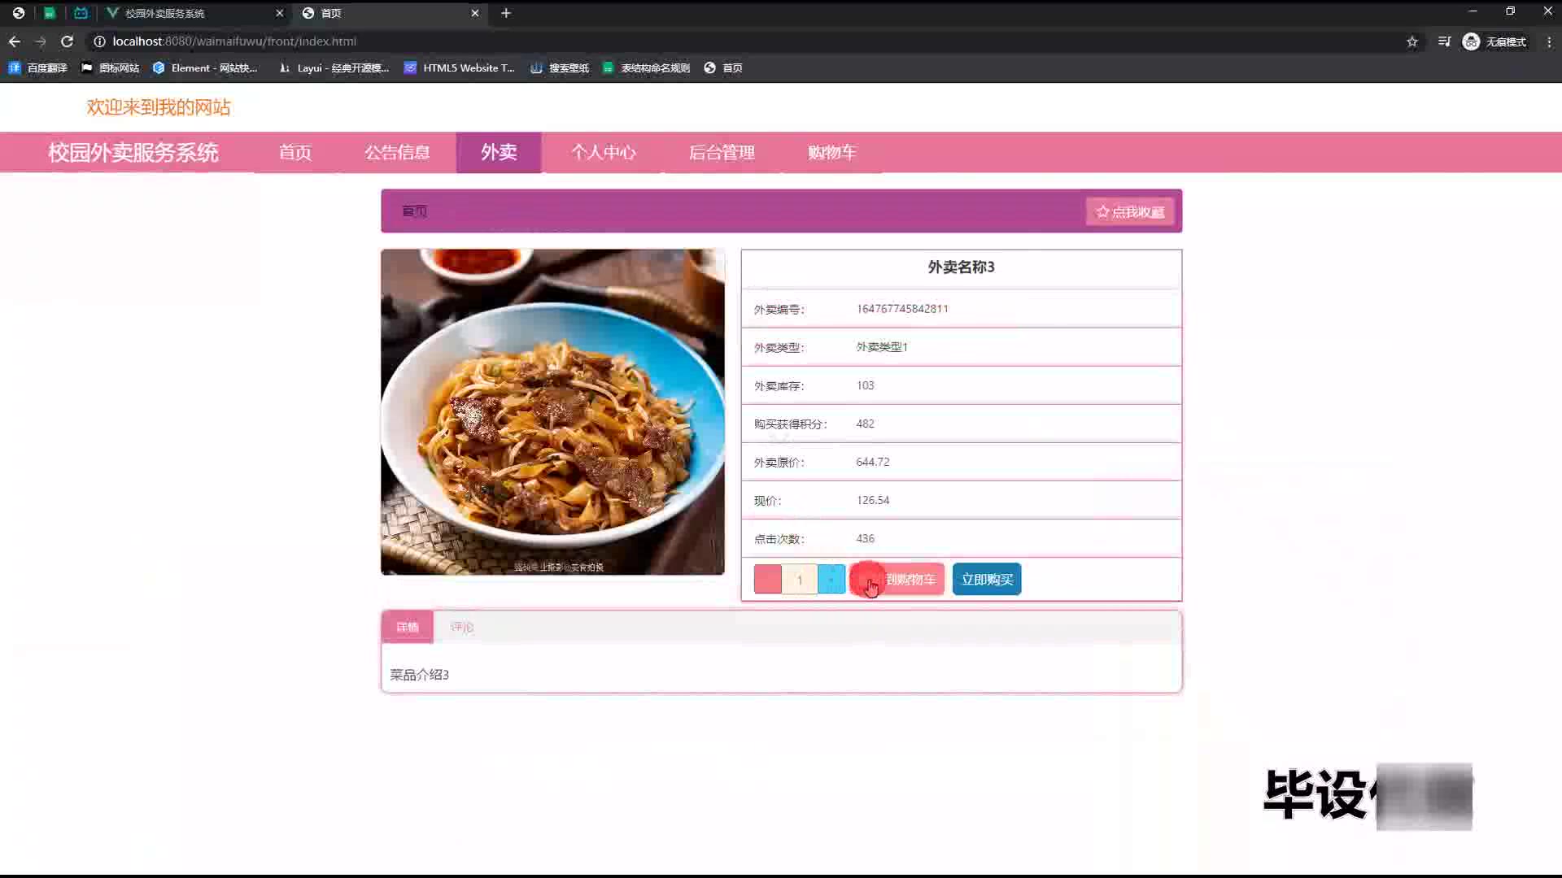This screenshot has width=1562, height=878.
Task: Click the 外卖类型1 value
Action: (882, 347)
